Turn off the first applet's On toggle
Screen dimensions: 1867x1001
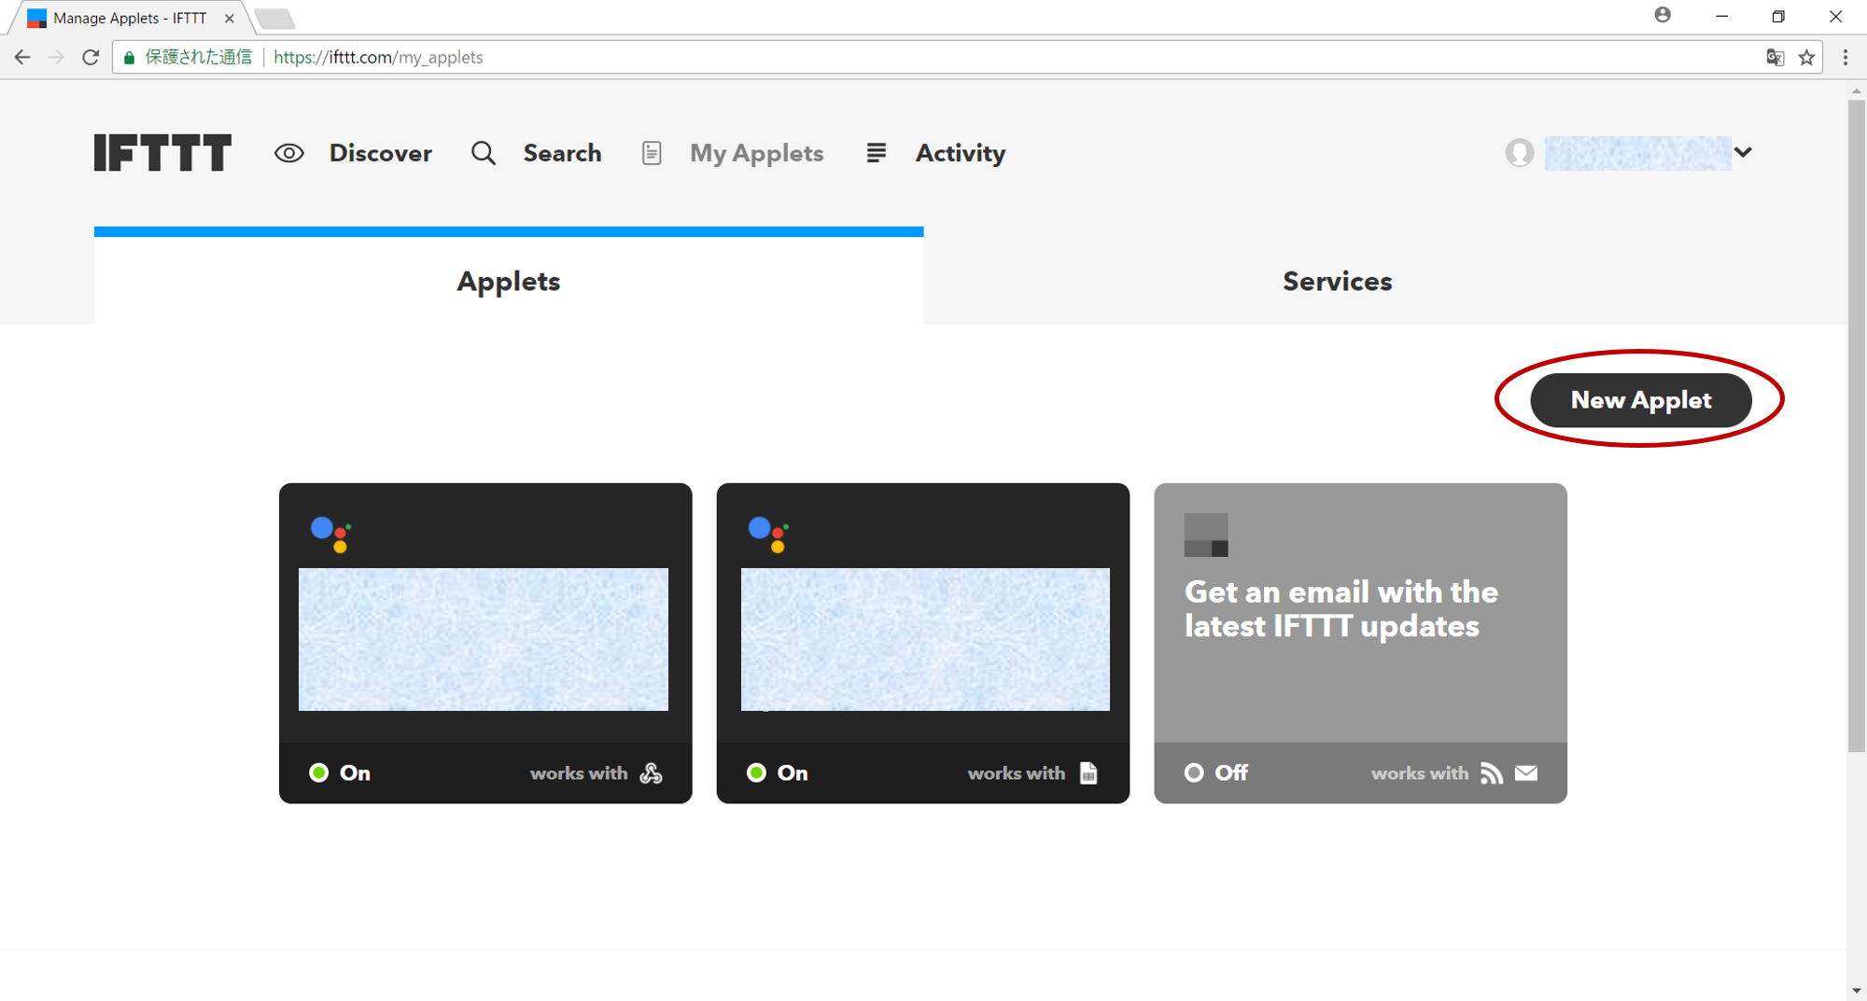pyautogui.click(x=340, y=772)
